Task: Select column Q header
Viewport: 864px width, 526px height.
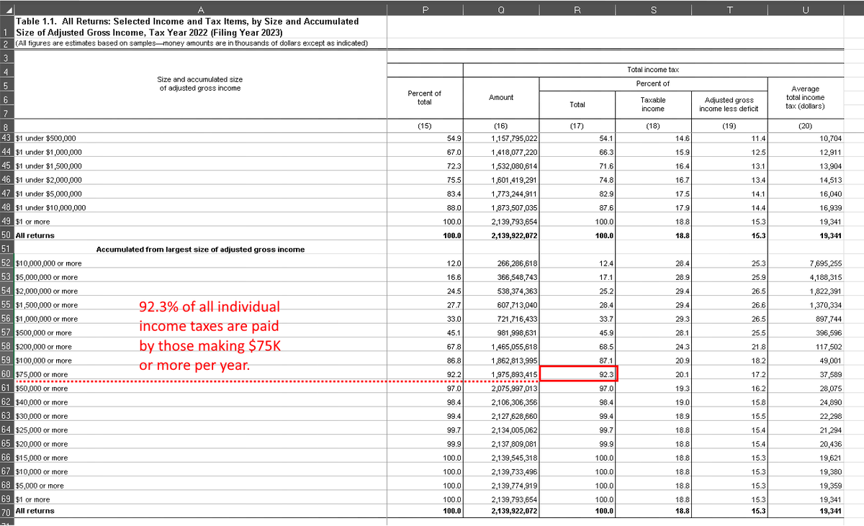Action: coord(500,9)
